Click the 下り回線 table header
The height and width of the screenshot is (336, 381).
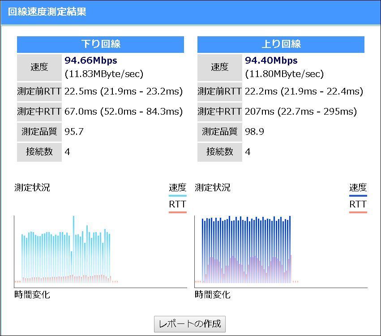coord(100,44)
